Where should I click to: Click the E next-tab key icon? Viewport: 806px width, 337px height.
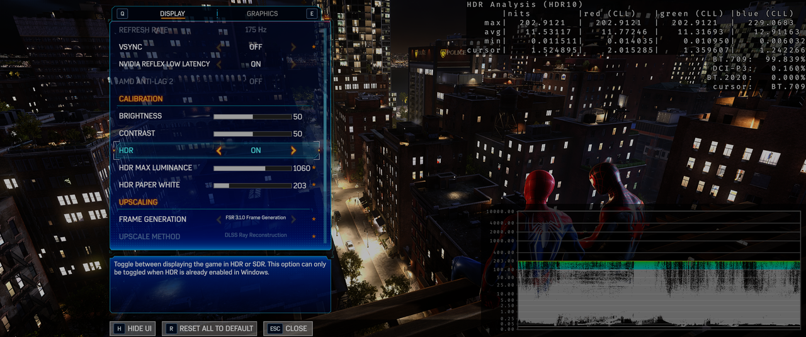point(312,13)
